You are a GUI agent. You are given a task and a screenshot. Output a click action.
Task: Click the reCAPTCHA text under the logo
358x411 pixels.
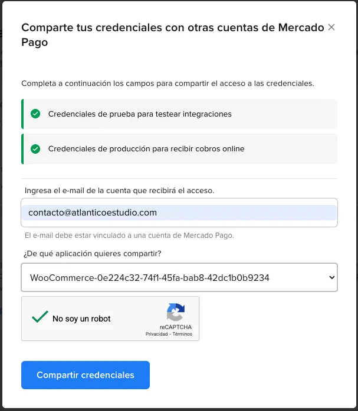pos(175,327)
